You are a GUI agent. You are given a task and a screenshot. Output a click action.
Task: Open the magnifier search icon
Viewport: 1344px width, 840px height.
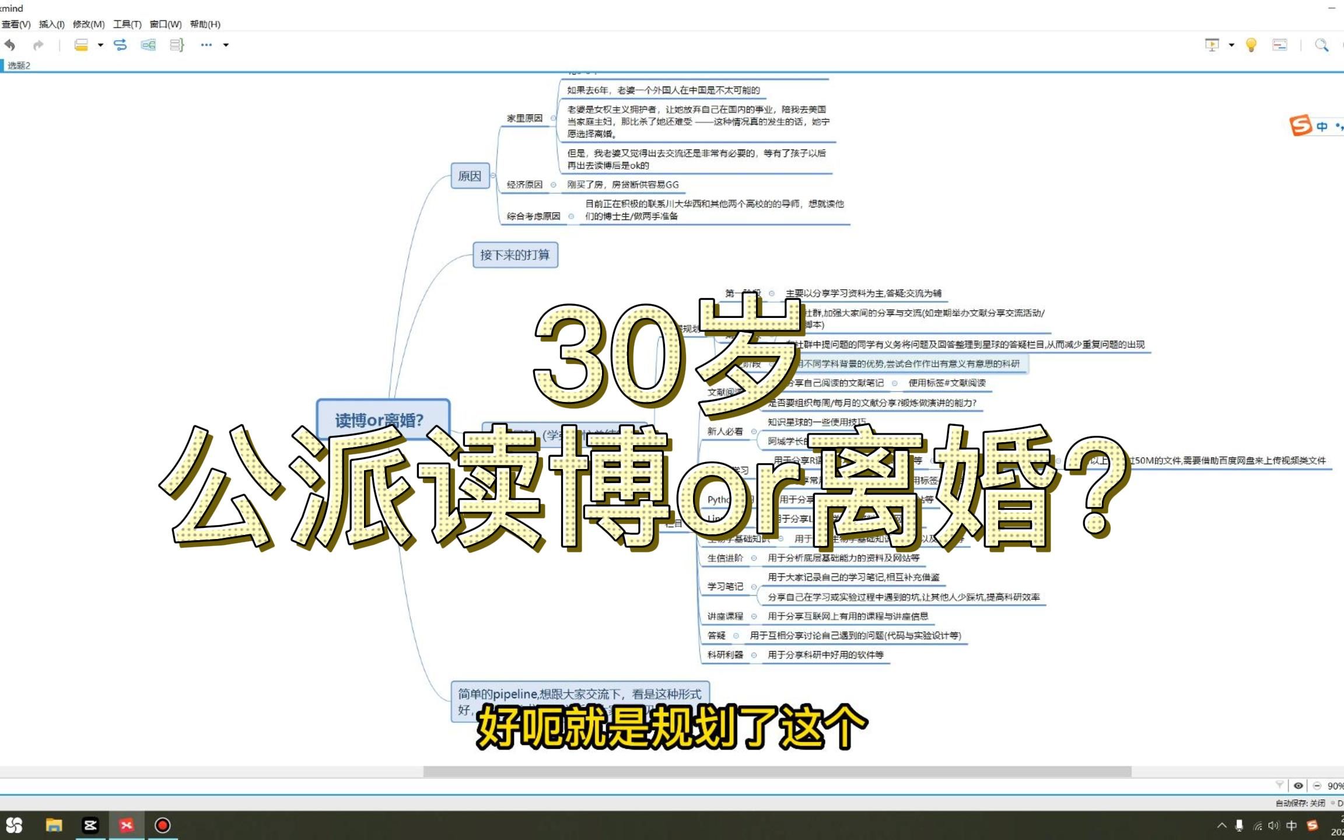(x=1321, y=45)
